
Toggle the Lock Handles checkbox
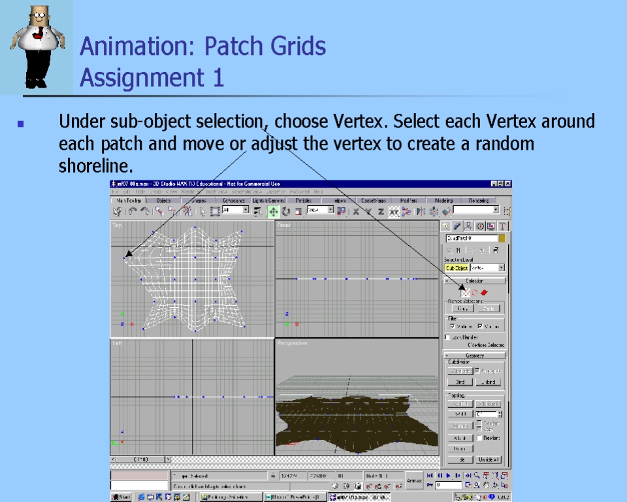pos(447,337)
